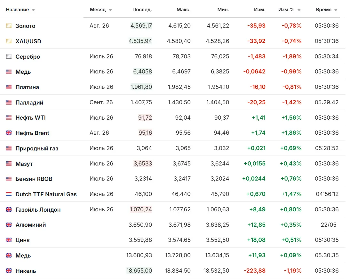The height and width of the screenshot is (279, 350).
Task: Open the Газойль Лондон link
Action: pyautogui.click(x=38, y=210)
